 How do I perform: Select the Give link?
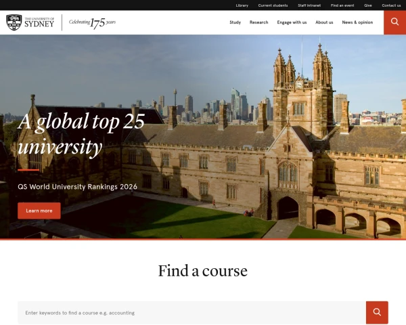click(x=368, y=5)
